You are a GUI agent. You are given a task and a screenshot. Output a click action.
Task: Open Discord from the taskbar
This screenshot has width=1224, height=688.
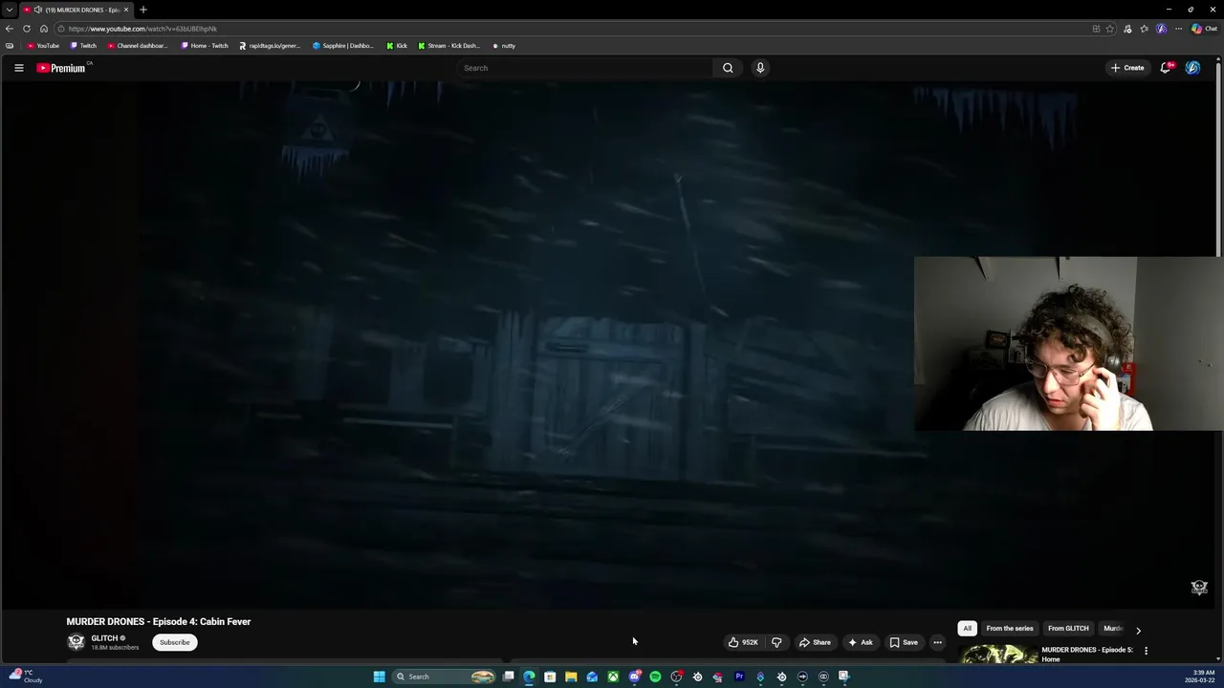point(634,677)
